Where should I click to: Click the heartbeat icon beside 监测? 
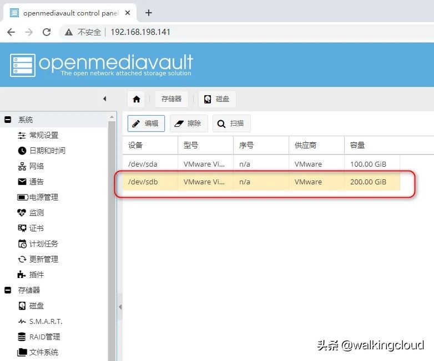coord(22,213)
